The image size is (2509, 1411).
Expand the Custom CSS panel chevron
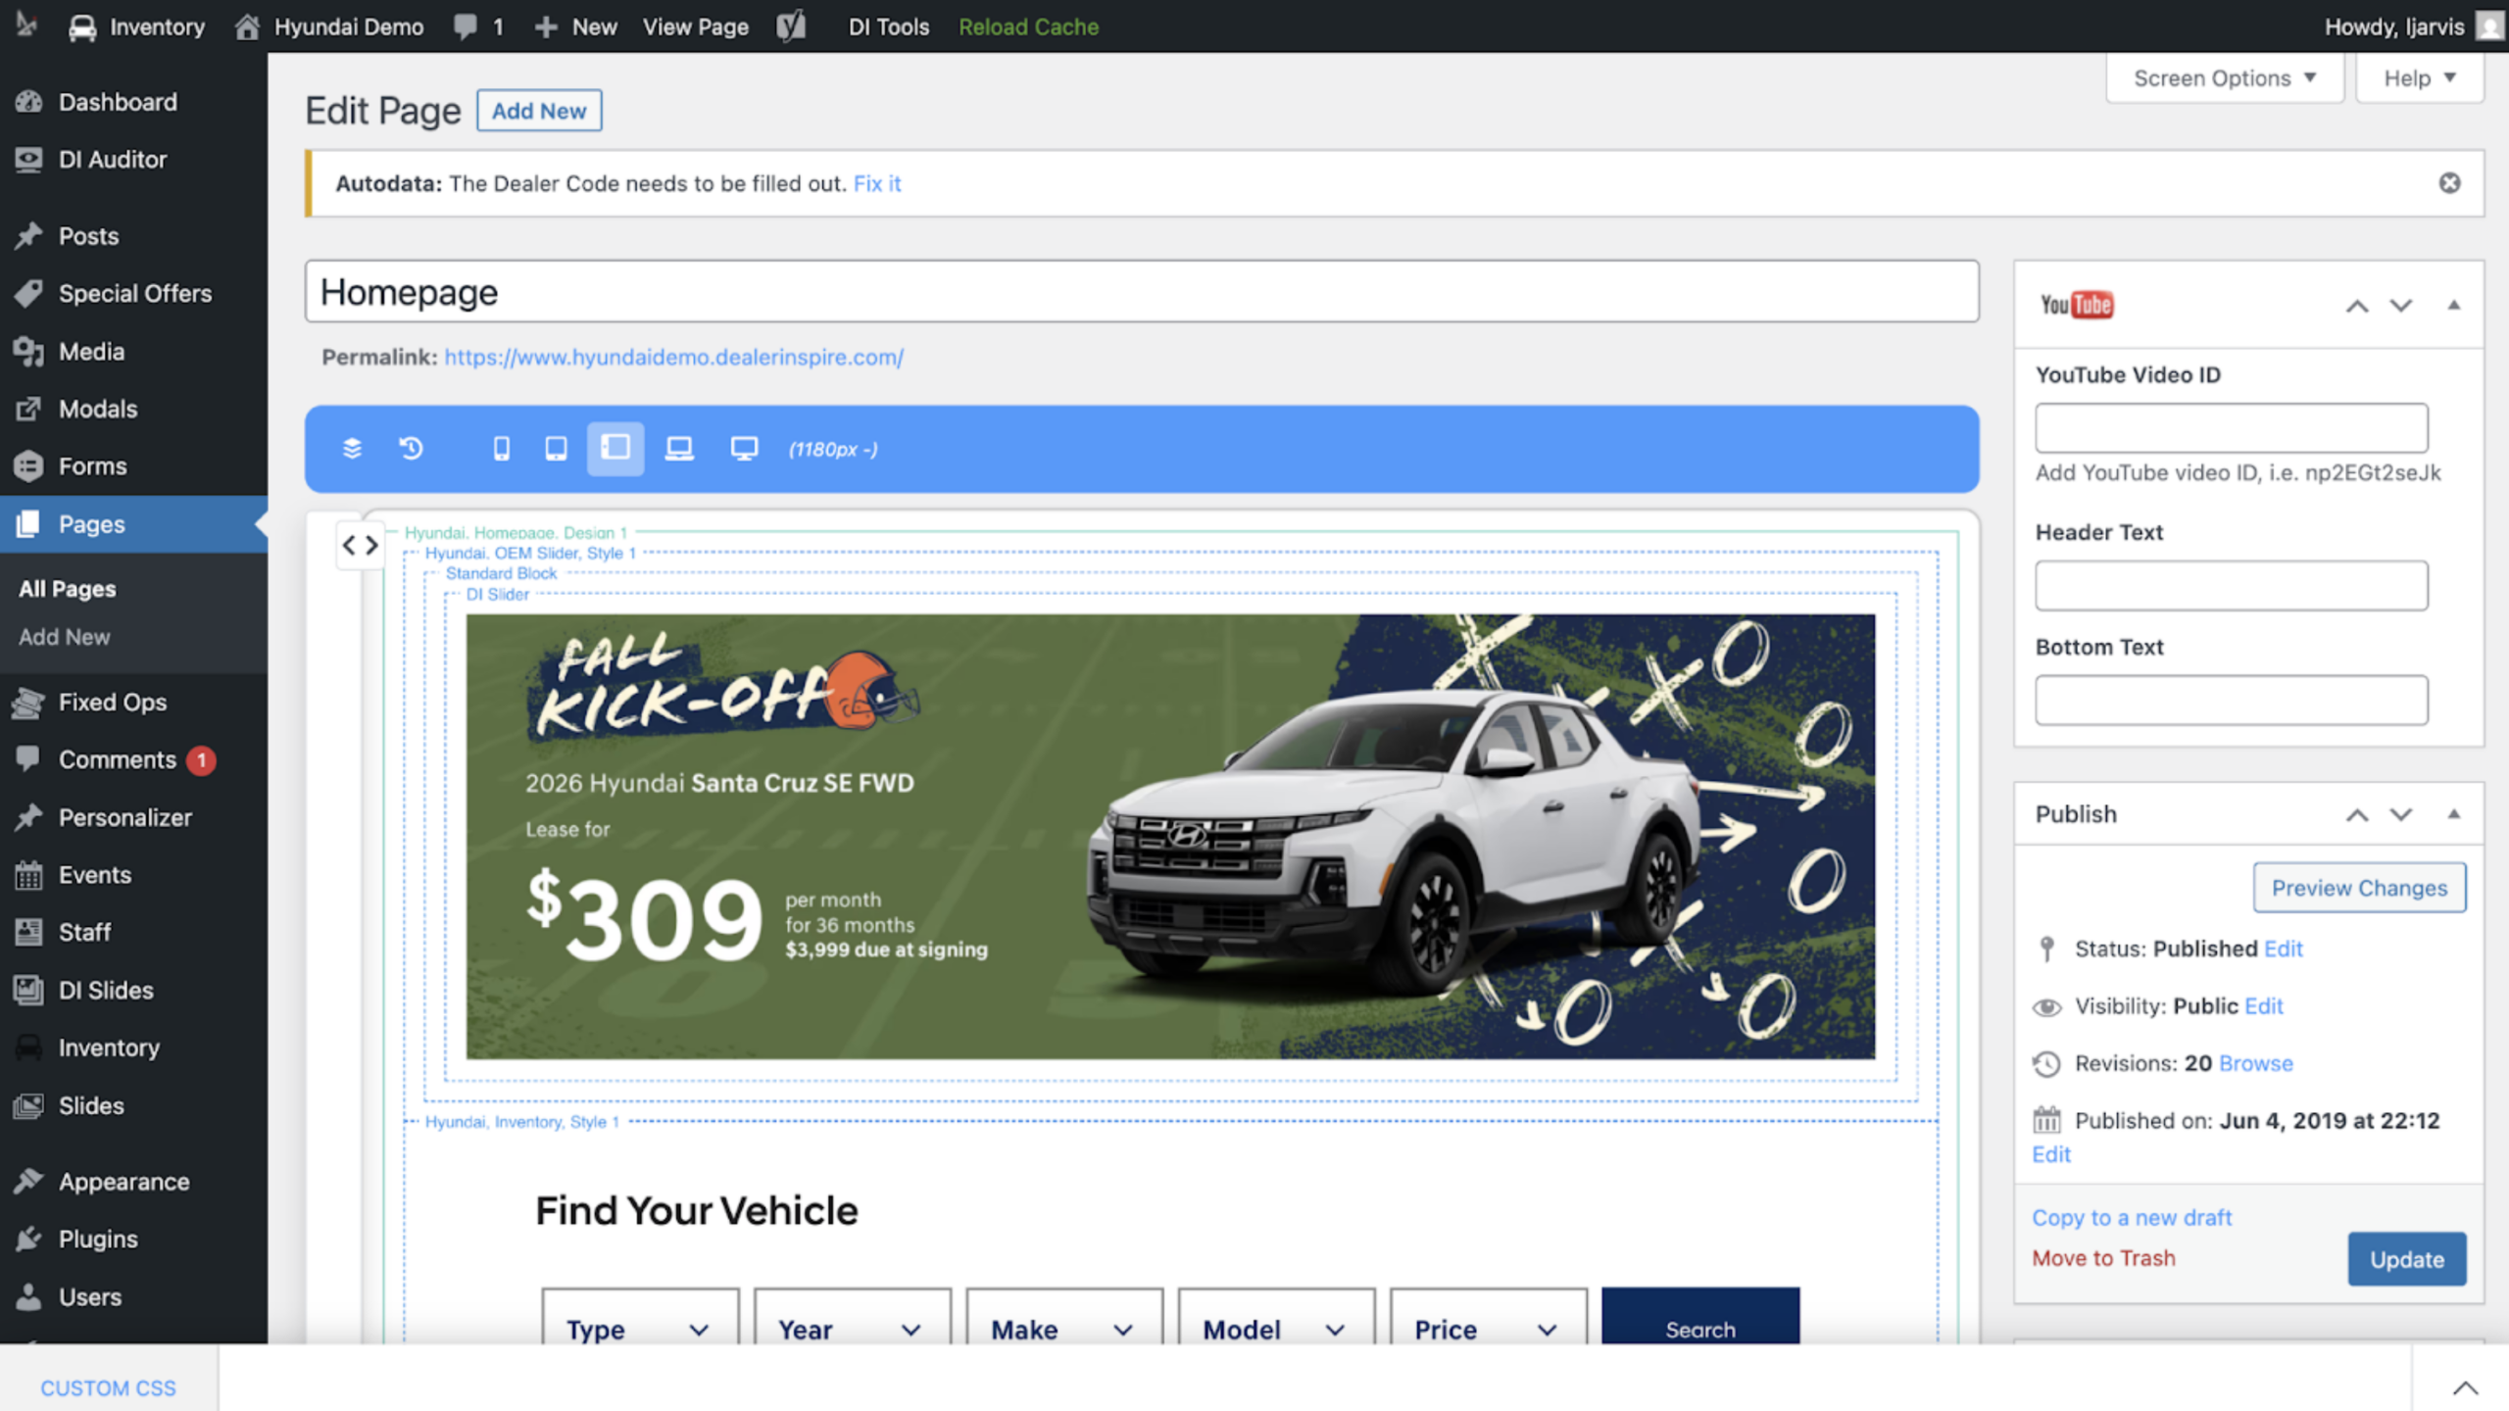click(x=2465, y=1387)
